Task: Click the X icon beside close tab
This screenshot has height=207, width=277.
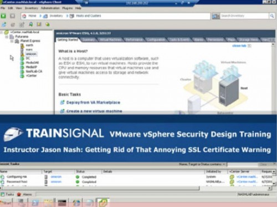Action: pyautogui.click(x=249, y=46)
